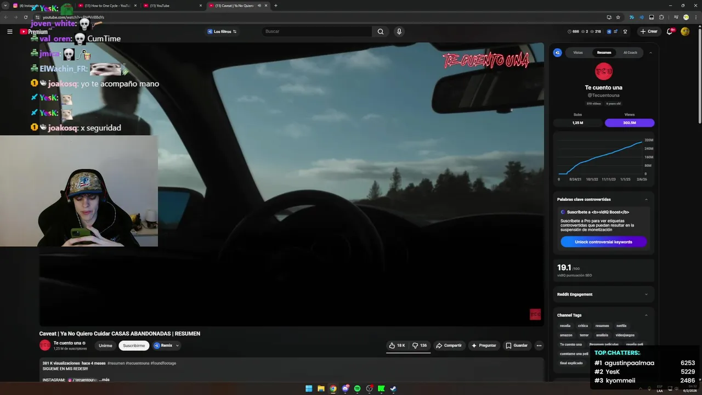
Task: Open Windows Start menu
Action: (309, 389)
